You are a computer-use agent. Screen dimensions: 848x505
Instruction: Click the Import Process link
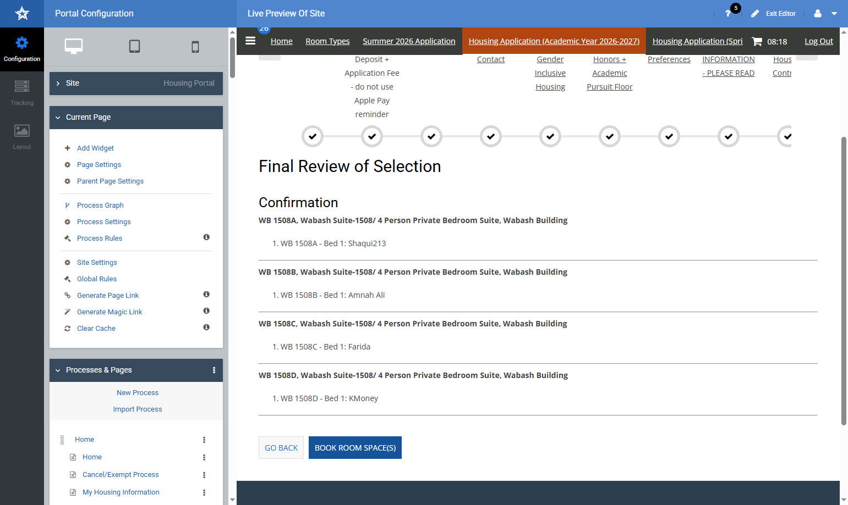pos(138,409)
